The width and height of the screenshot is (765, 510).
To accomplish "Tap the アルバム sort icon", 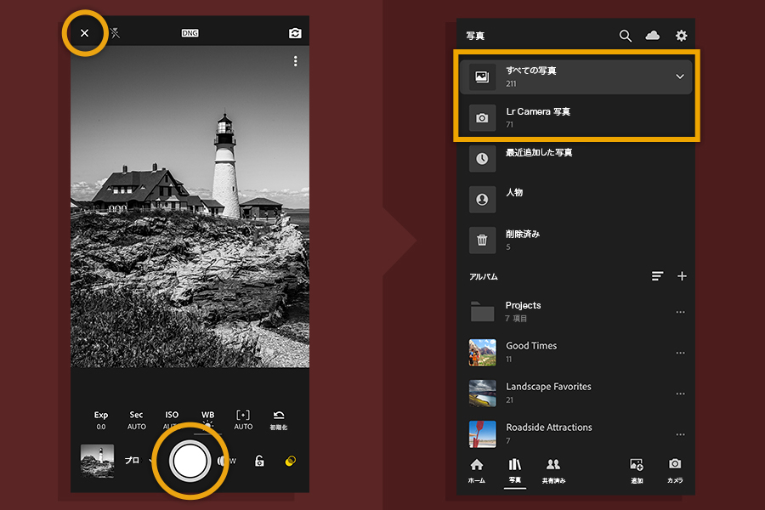I will (657, 276).
